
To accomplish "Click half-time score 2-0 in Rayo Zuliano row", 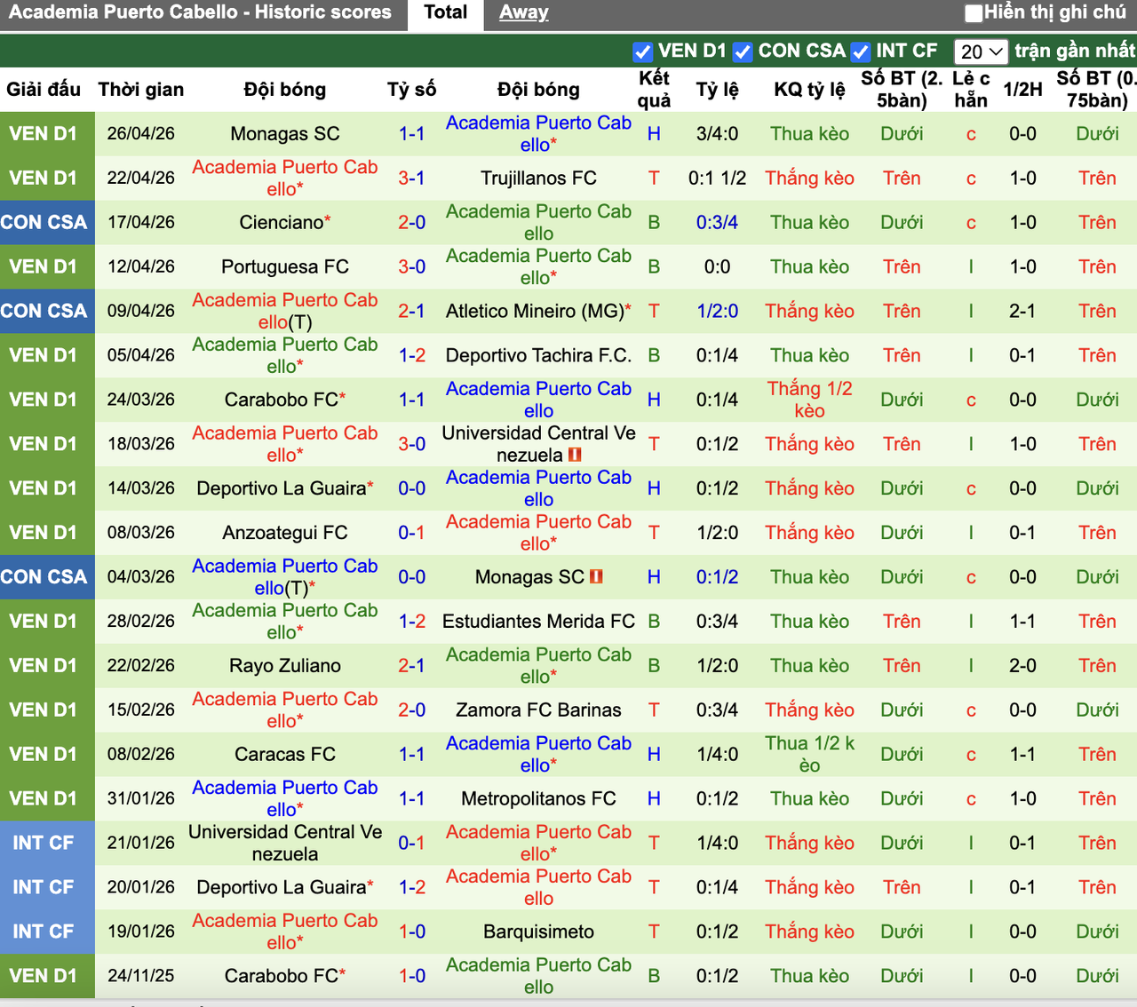I will pos(1022,666).
